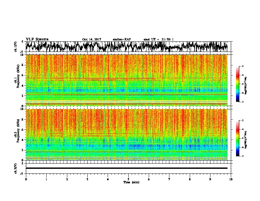This screenshot has width=260, height=201.
Task: Click the ch.1 colorbar "log(PSD)" units label
Action: [x=246, y=85]
